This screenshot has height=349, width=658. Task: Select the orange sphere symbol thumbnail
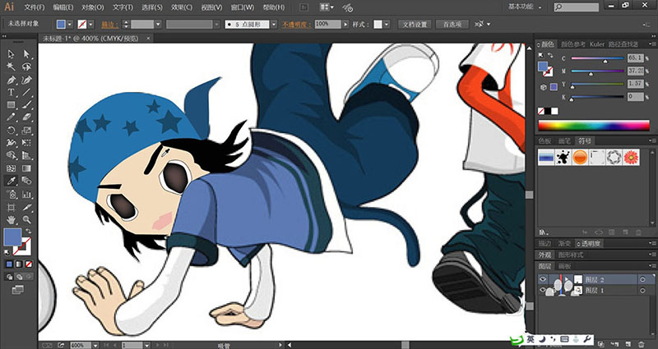tap(580, 157)
